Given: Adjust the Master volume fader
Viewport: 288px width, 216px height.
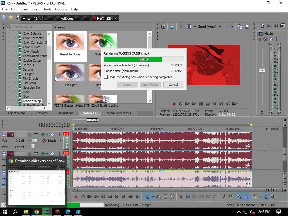Looking at the screenshot, I should click(x=262, y=70).
